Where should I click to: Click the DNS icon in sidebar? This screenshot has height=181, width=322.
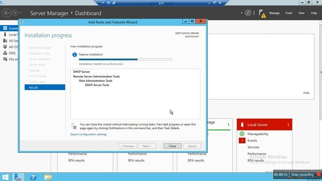click(5, 53)
